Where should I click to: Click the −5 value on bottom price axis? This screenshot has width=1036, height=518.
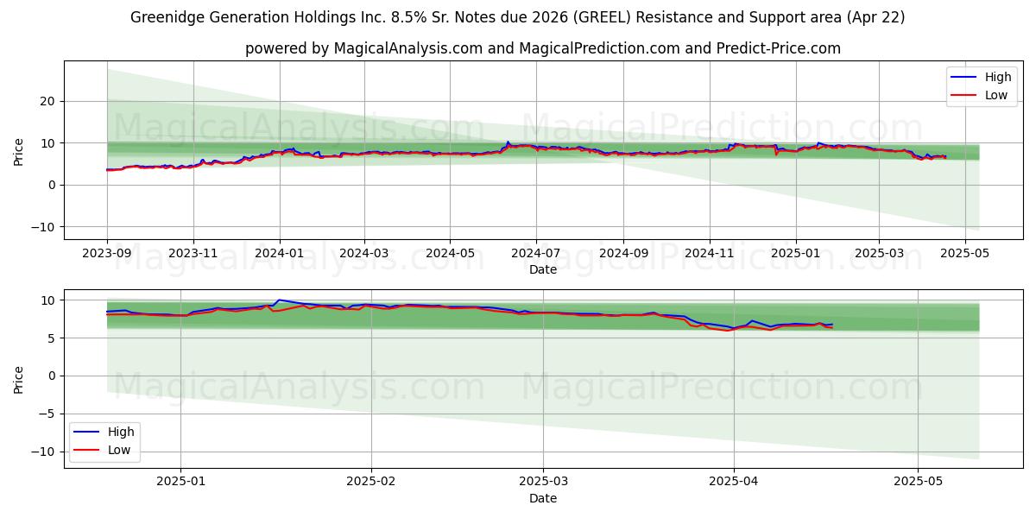[48, 414]
